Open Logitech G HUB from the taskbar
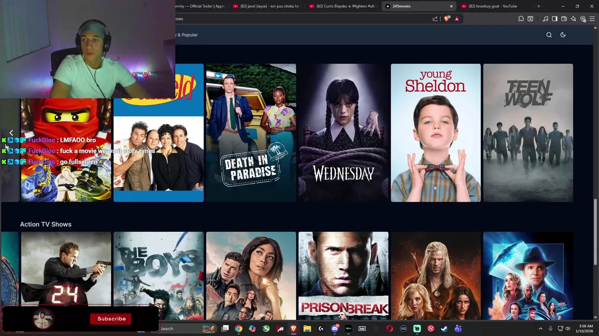The image size is (599, 336). [x=321, y=329]
